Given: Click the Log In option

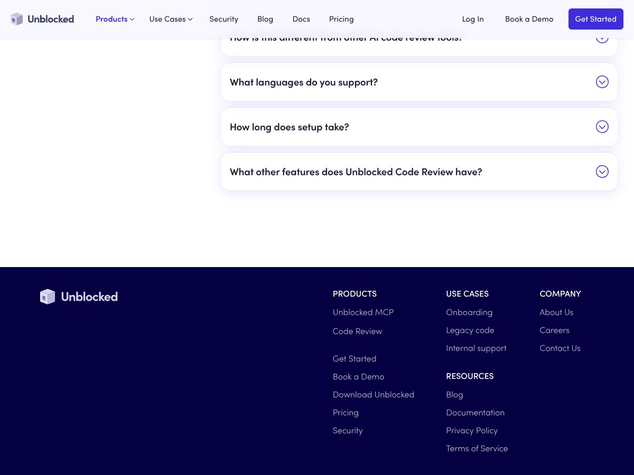Looking at the screenshot, I should click(473, 19).
